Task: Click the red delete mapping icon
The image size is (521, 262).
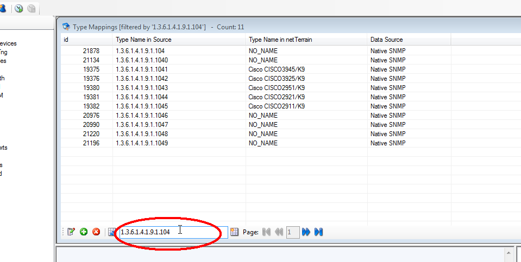Action: 96,232
